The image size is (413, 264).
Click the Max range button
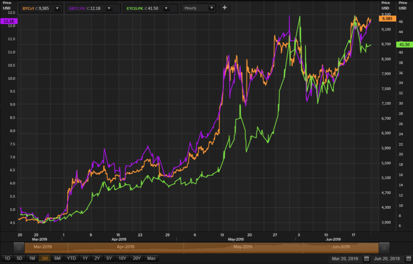[151, 258]
